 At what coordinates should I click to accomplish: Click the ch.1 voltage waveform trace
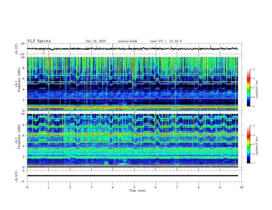tap(132, 49)
